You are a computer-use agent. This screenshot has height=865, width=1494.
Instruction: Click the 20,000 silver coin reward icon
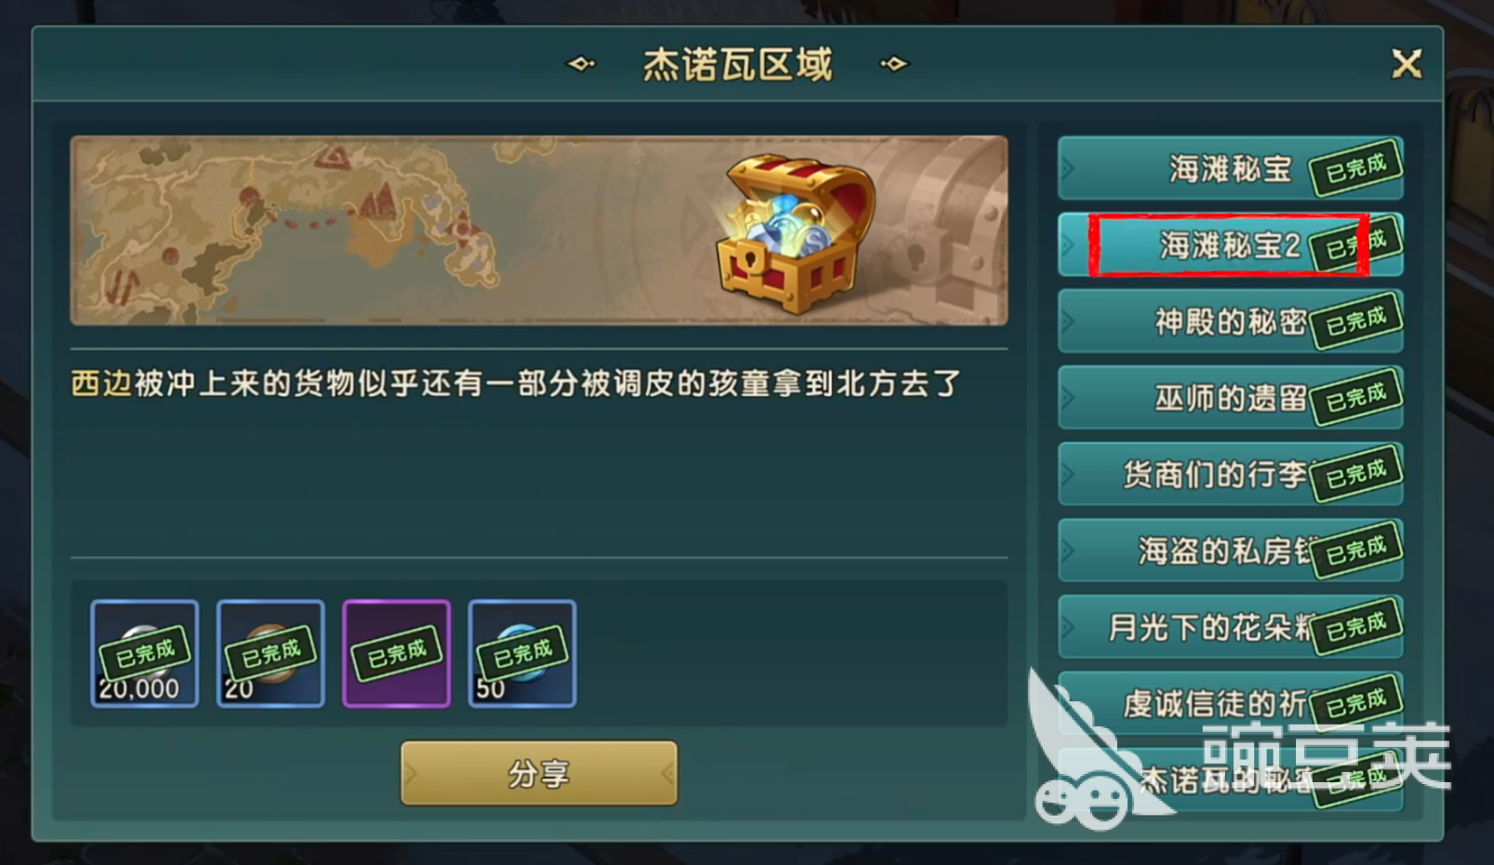[x=144, y=653]
